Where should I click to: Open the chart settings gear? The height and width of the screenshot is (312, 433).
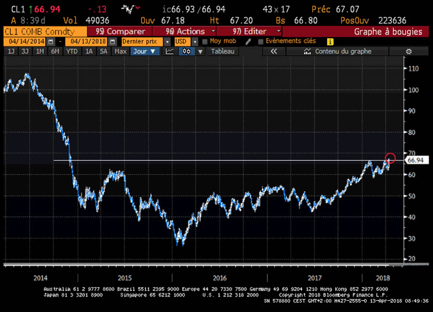[x=409, y=52]
